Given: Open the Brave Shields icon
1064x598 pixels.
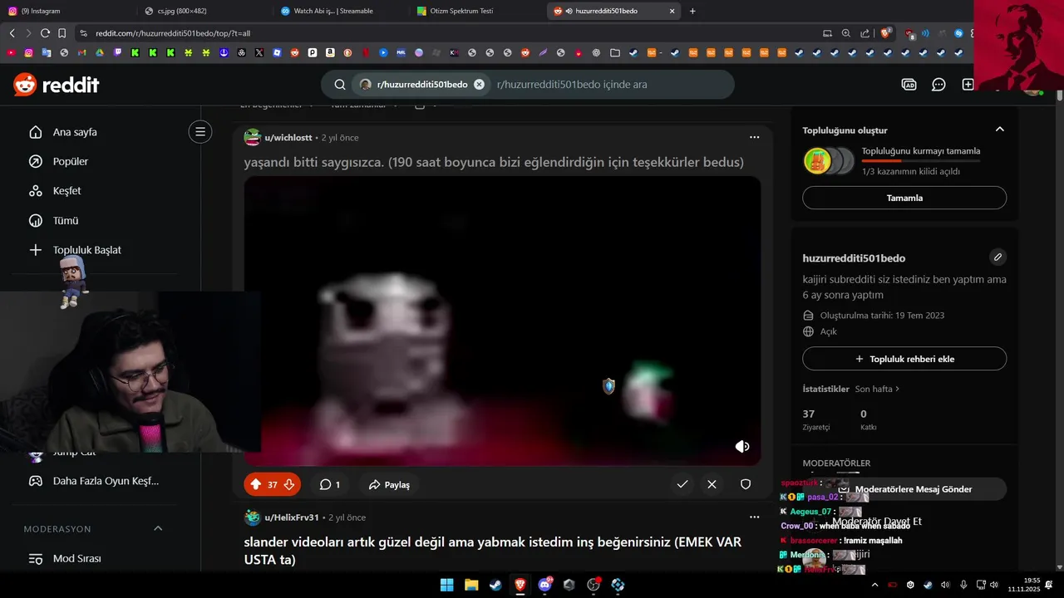Looking at the screenshot, I should pyautogui.click(x=885, y=33).
